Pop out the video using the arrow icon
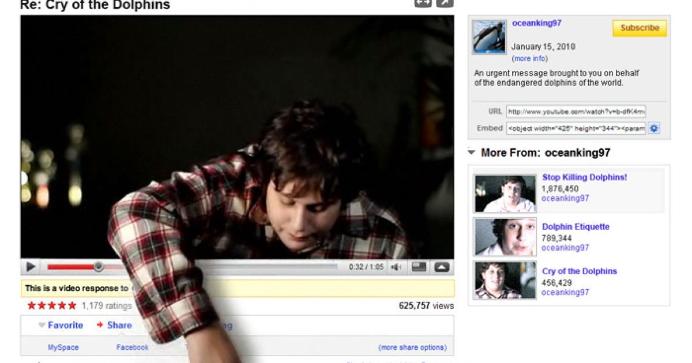The width and height of the screenshot is (692, 363). (445, 3)
